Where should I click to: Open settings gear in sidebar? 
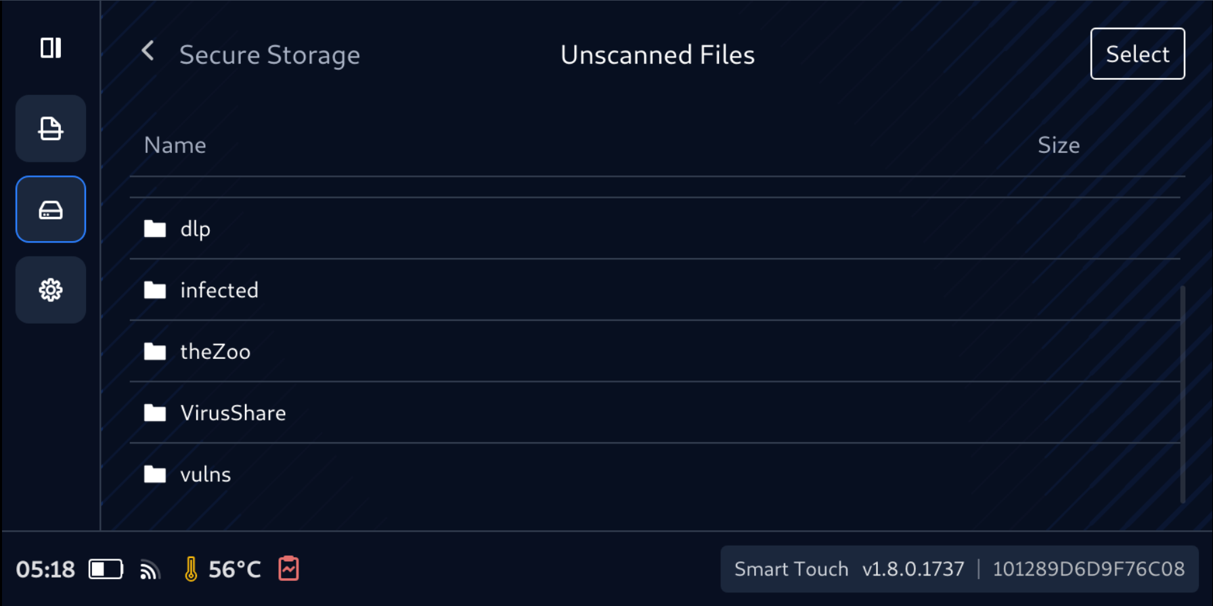51,290
